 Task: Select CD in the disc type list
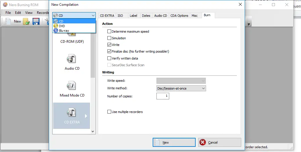point(74,21)
